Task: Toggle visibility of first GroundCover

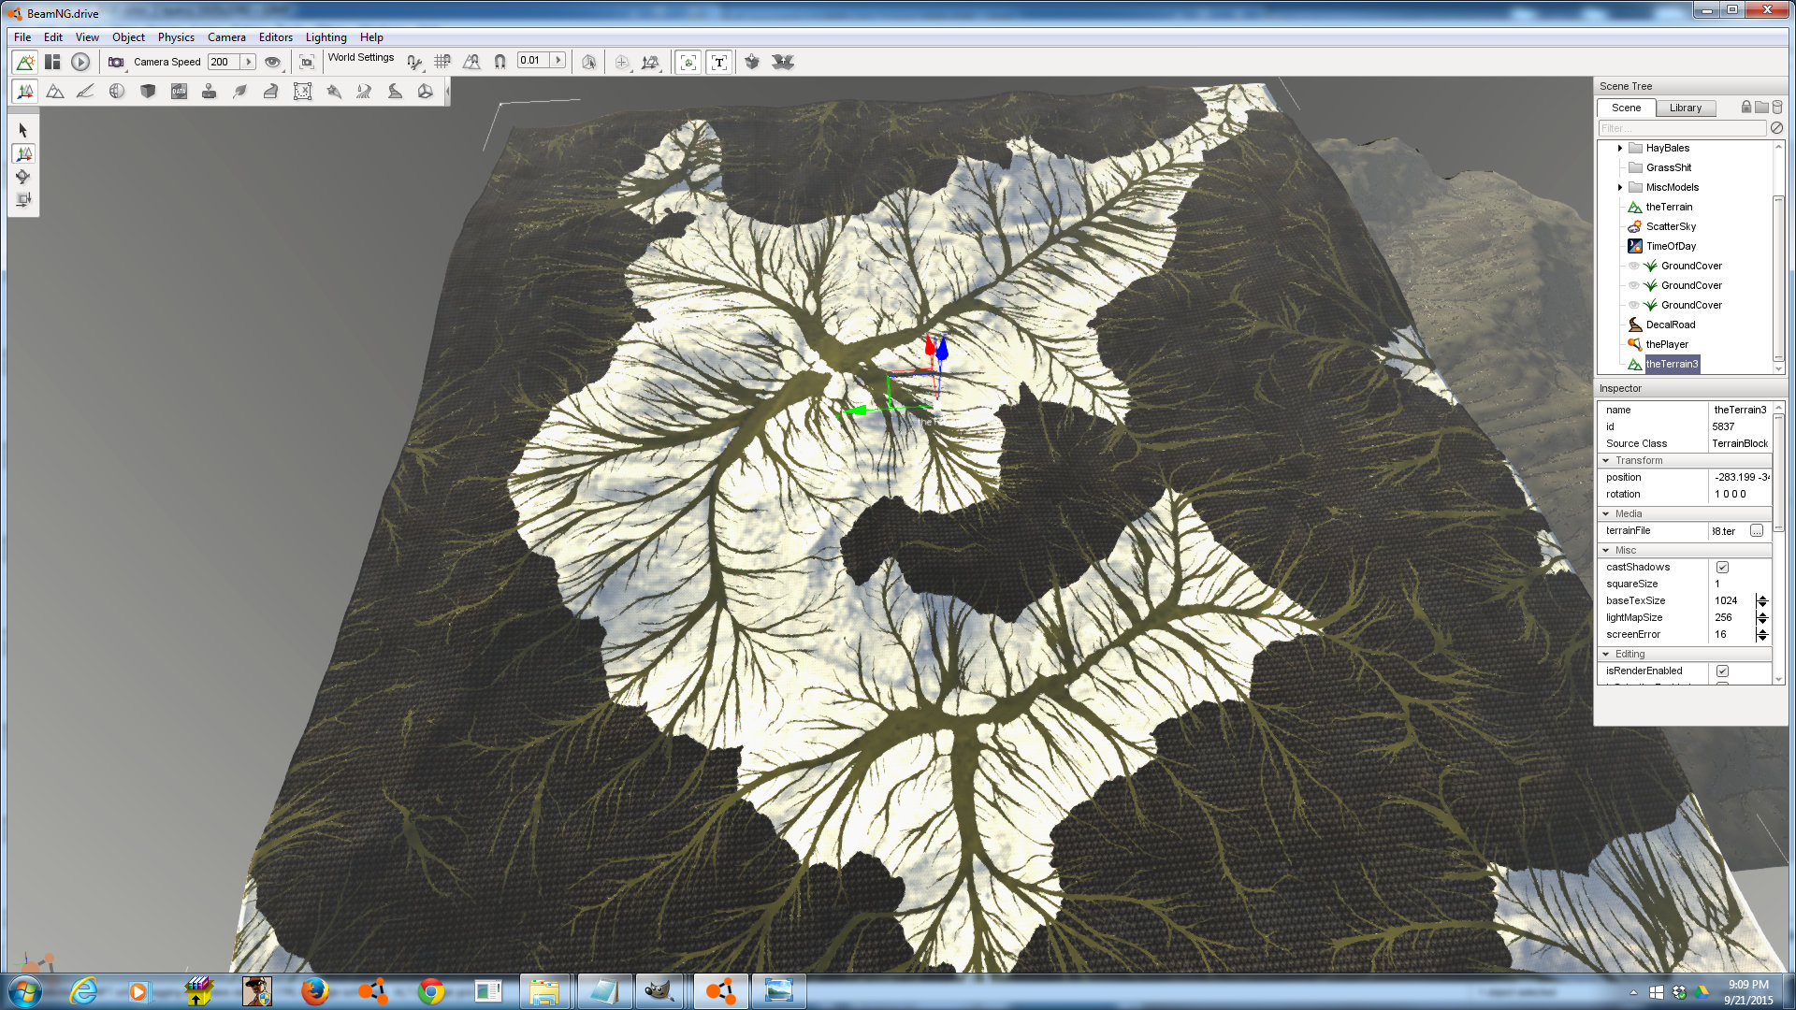Action: (x=1634, y=267)
